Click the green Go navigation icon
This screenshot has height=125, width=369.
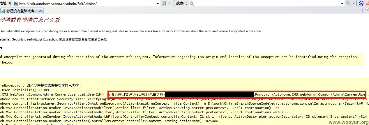point(164,3)
